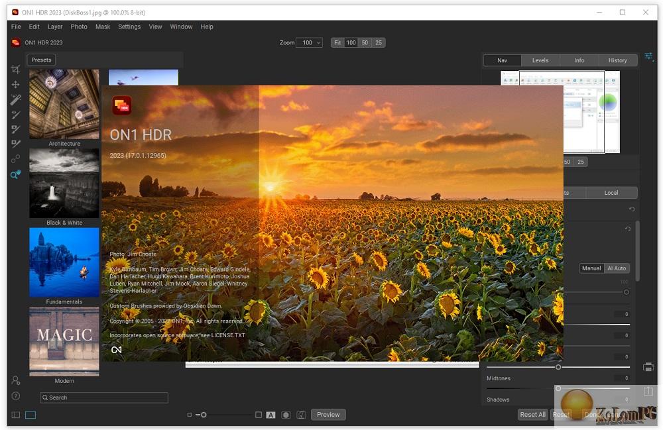Select the linked circles clone tool
The image size is (663, 430).
(16, 159)
